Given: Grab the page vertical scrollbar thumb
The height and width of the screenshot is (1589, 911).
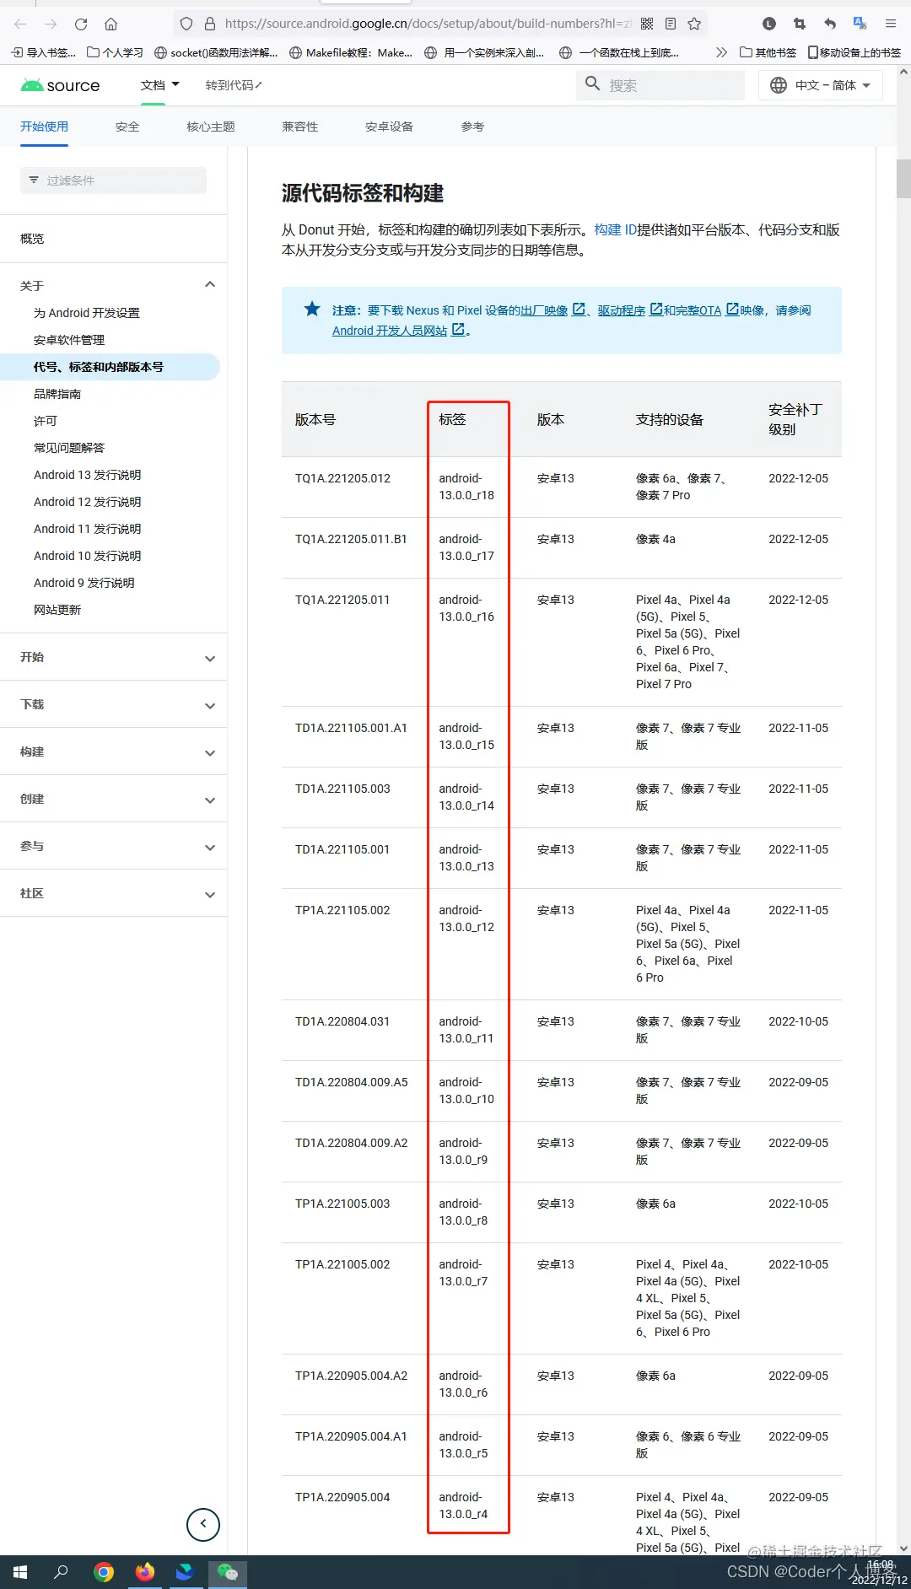Looking at the screenshot, I should click(x=903, y=178).
